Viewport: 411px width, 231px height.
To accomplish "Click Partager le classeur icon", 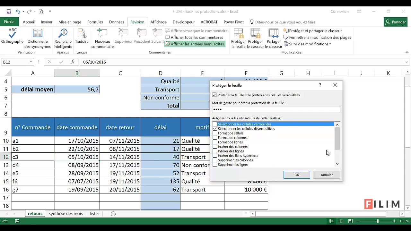I will [x=274, y=39].
